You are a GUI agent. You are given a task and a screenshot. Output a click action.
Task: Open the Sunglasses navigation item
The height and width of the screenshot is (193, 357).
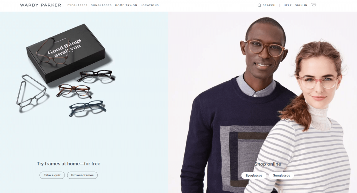pos(101,5)
